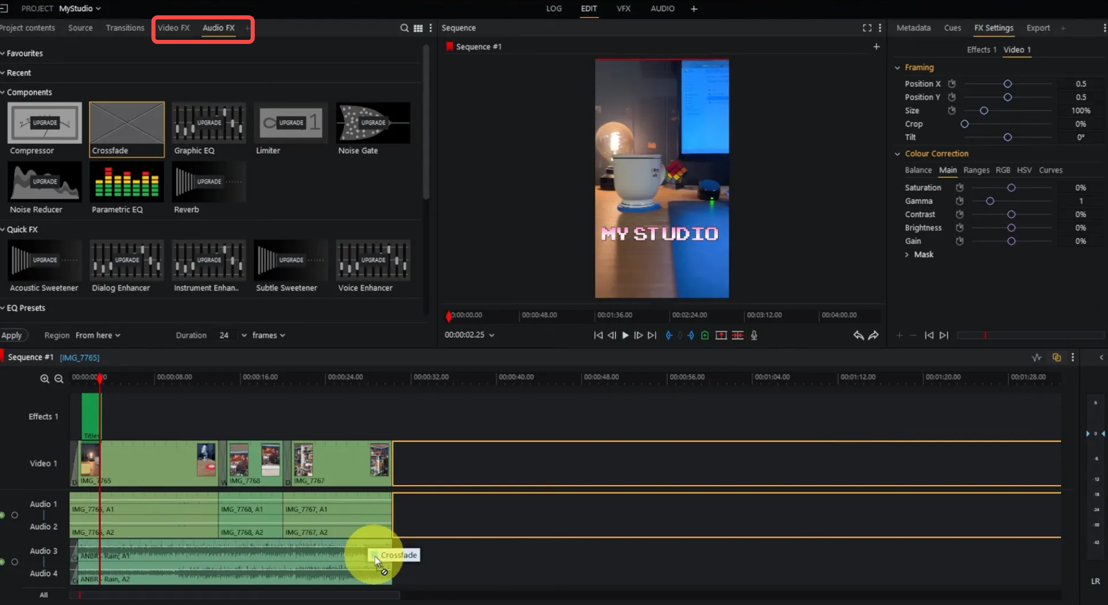Image resolution: width=1108 pixels, height=605 pixels.
Task: Set an in point with the blue mark-in icon
Action: 669,335
